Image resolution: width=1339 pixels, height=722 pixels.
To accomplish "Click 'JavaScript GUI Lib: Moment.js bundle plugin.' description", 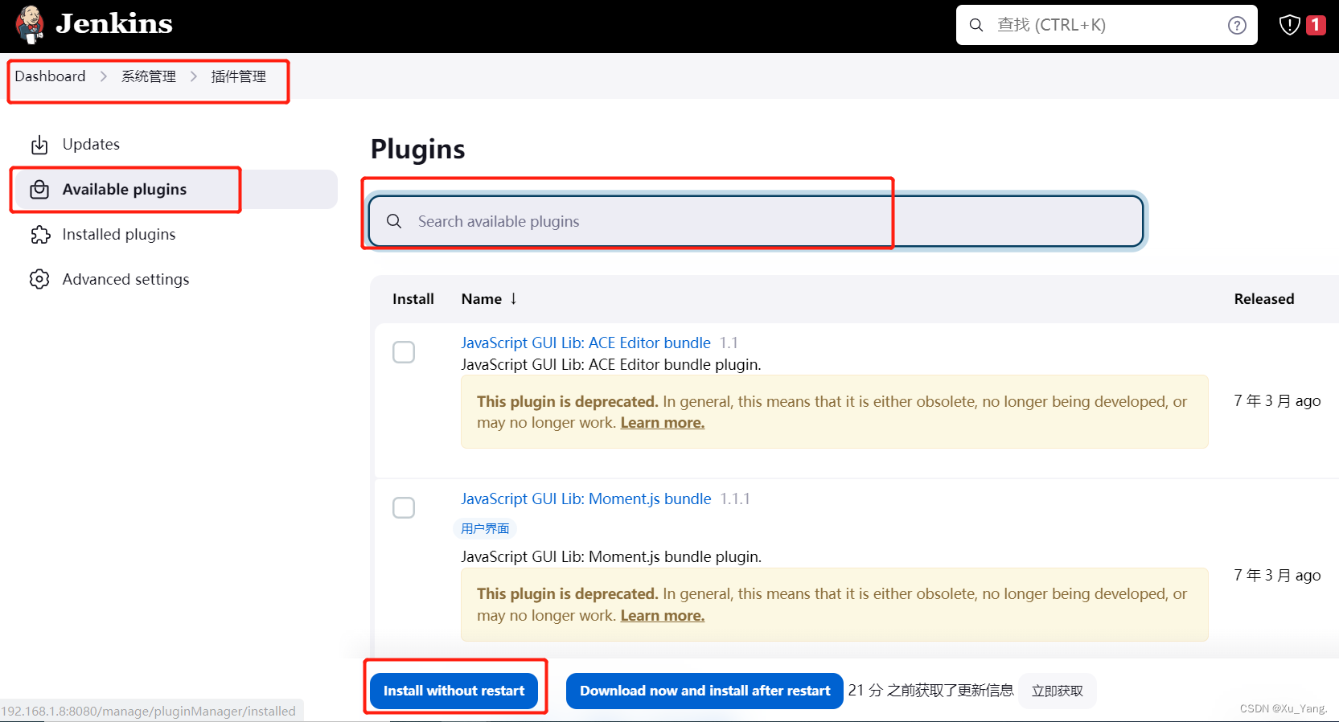I will click(611, 557).
